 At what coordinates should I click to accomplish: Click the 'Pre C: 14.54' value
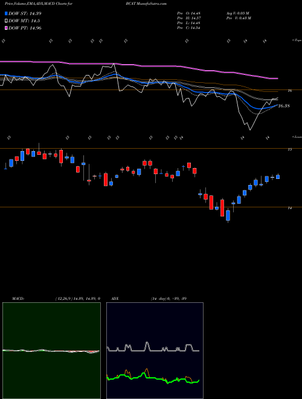188,28
